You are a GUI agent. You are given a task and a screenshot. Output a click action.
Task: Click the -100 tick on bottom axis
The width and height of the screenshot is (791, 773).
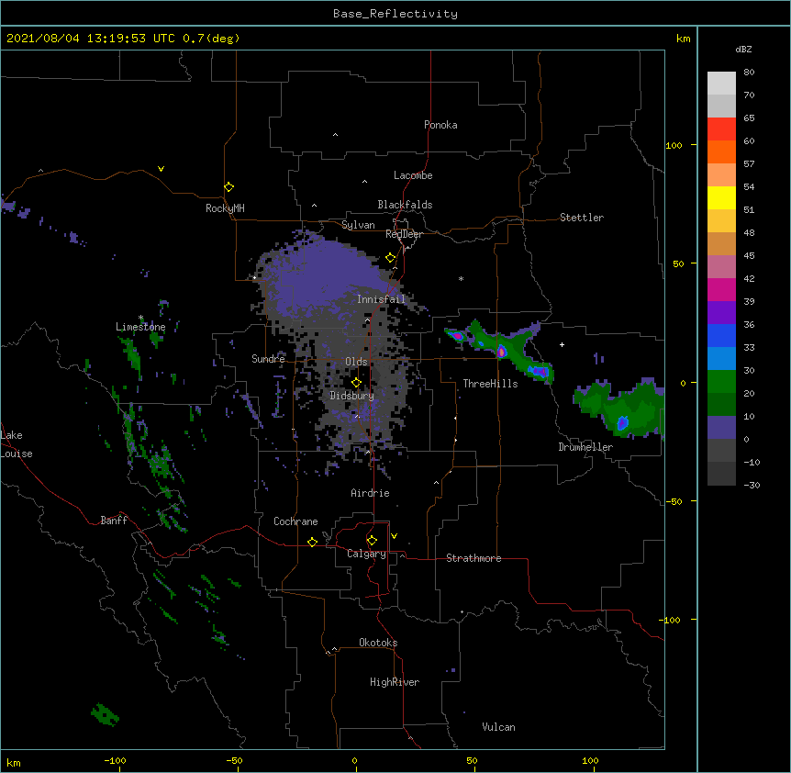(x=115, y=760)
